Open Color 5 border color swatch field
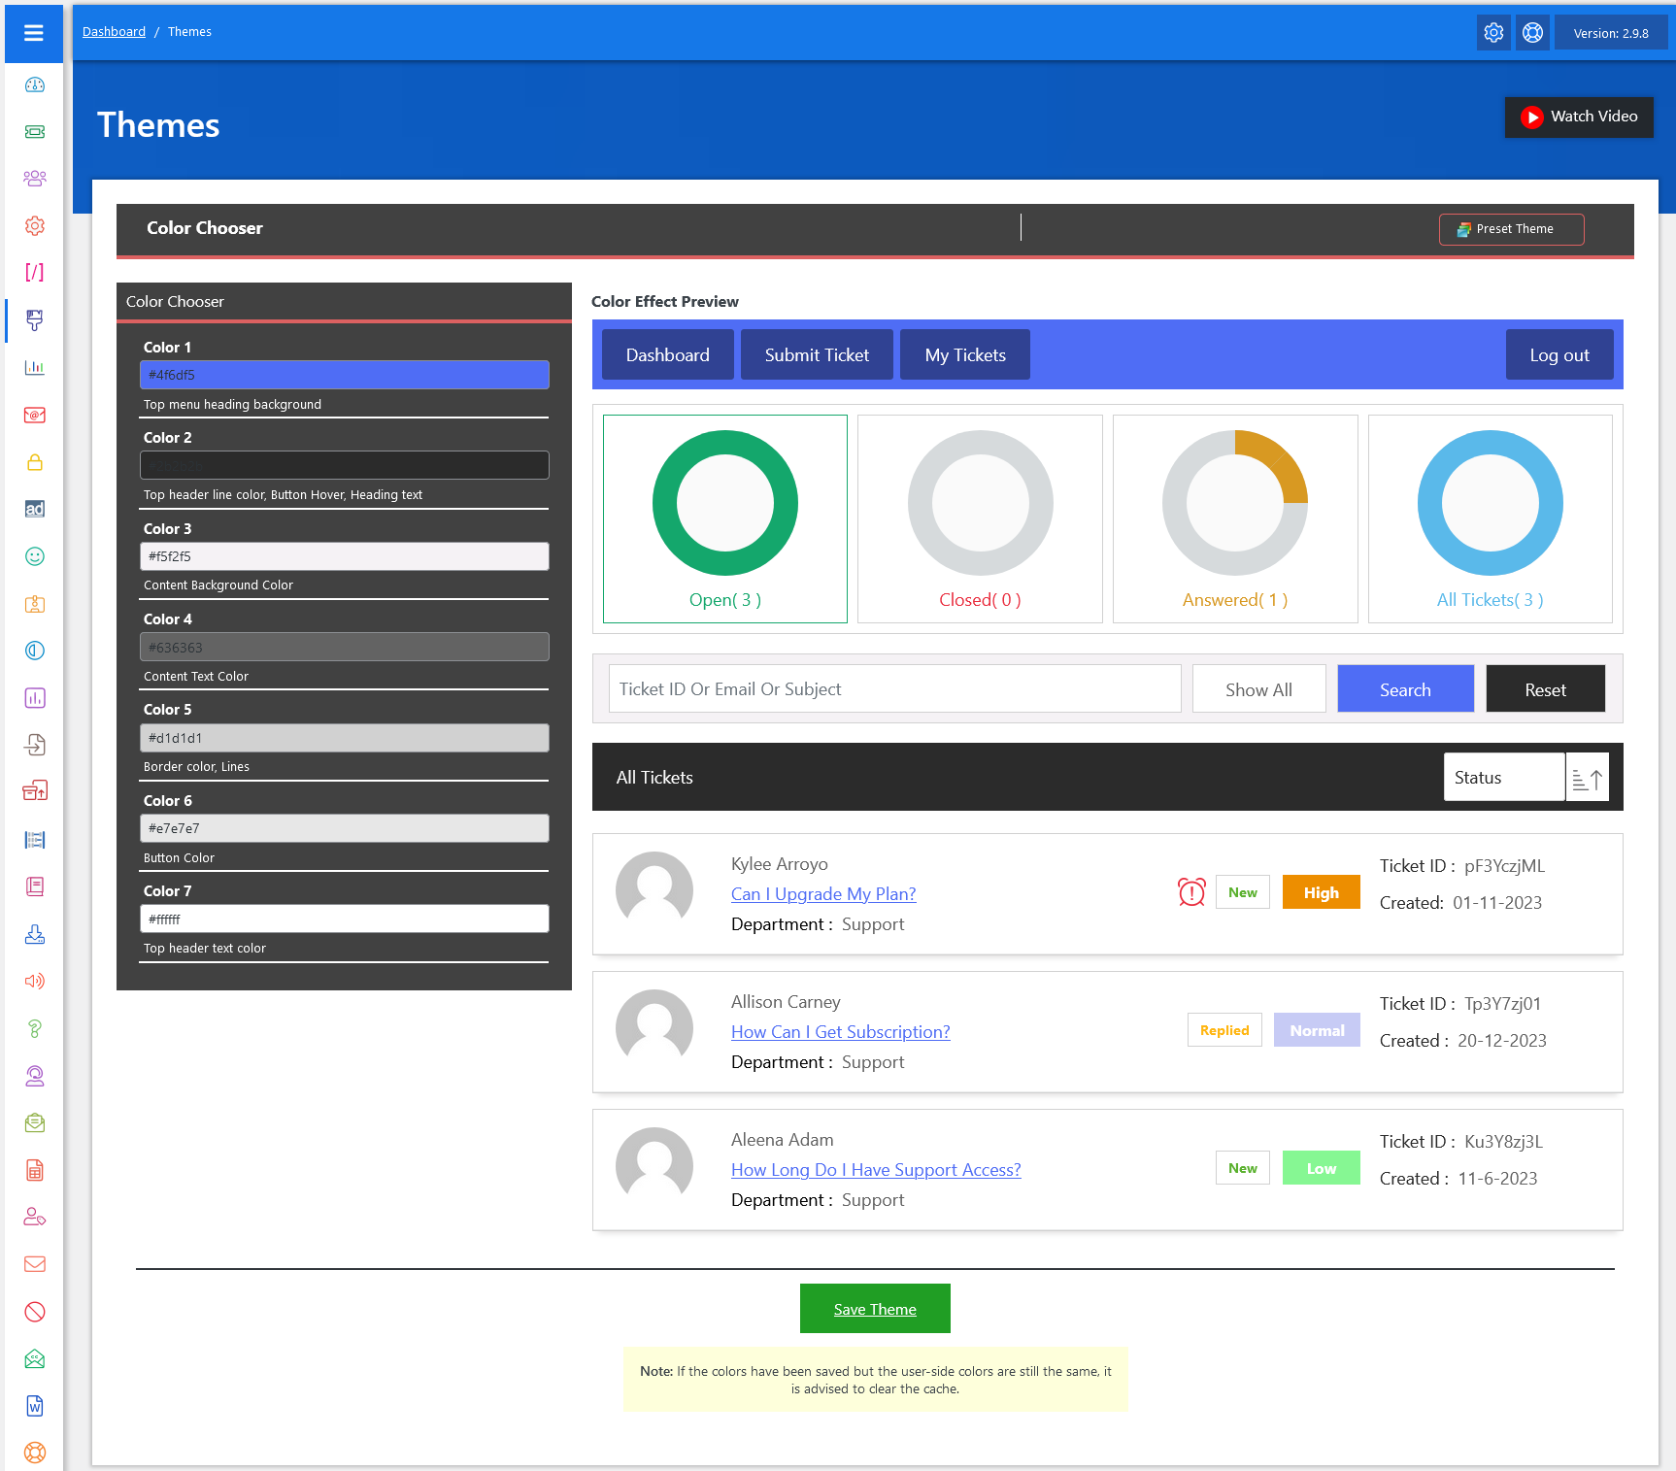Screen dimensions: 1676x1471 [x=345, y=738]
